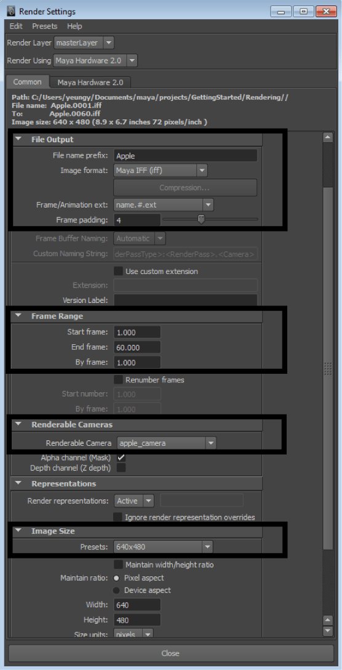Open the Edit menu
The height and width of the screenshot is (670, 342).
[16, 26]
